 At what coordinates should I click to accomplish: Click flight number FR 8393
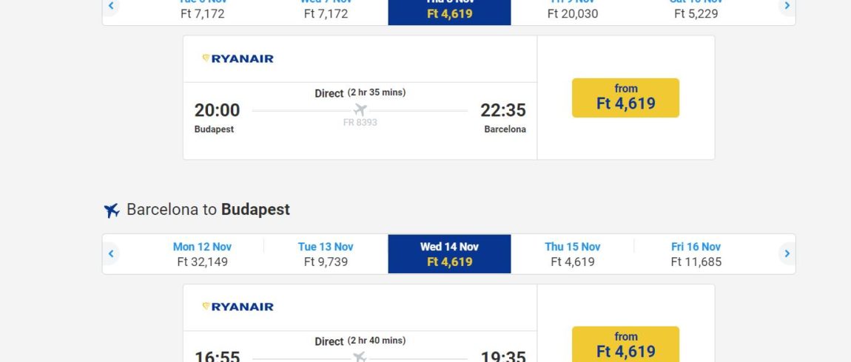pos(360,123)
